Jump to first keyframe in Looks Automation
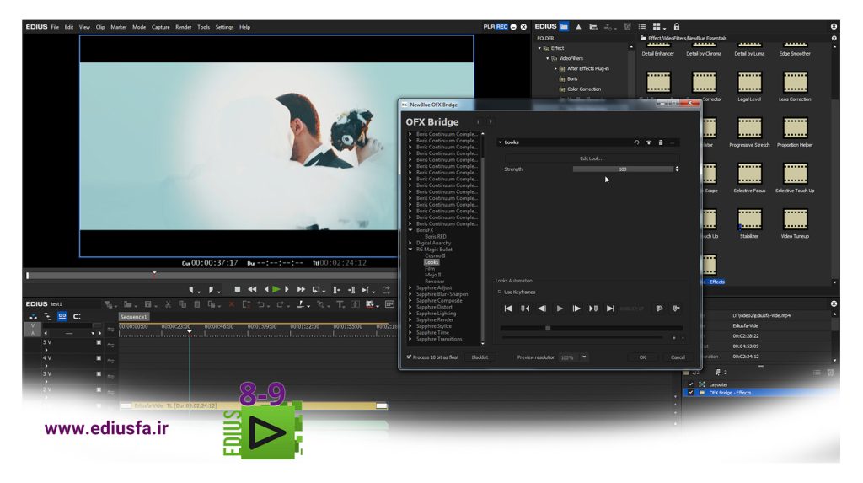 (508, 309)
